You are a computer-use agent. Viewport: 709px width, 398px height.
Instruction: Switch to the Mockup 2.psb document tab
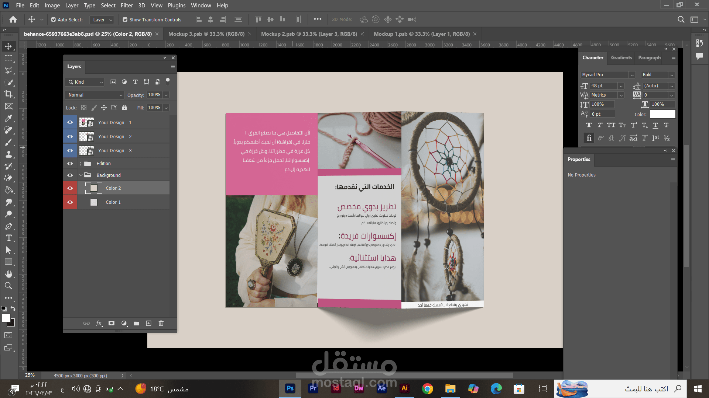(309, 34)
